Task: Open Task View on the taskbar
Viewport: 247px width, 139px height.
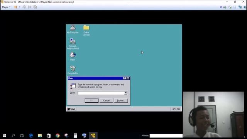Action: click(x=22, y=136)
